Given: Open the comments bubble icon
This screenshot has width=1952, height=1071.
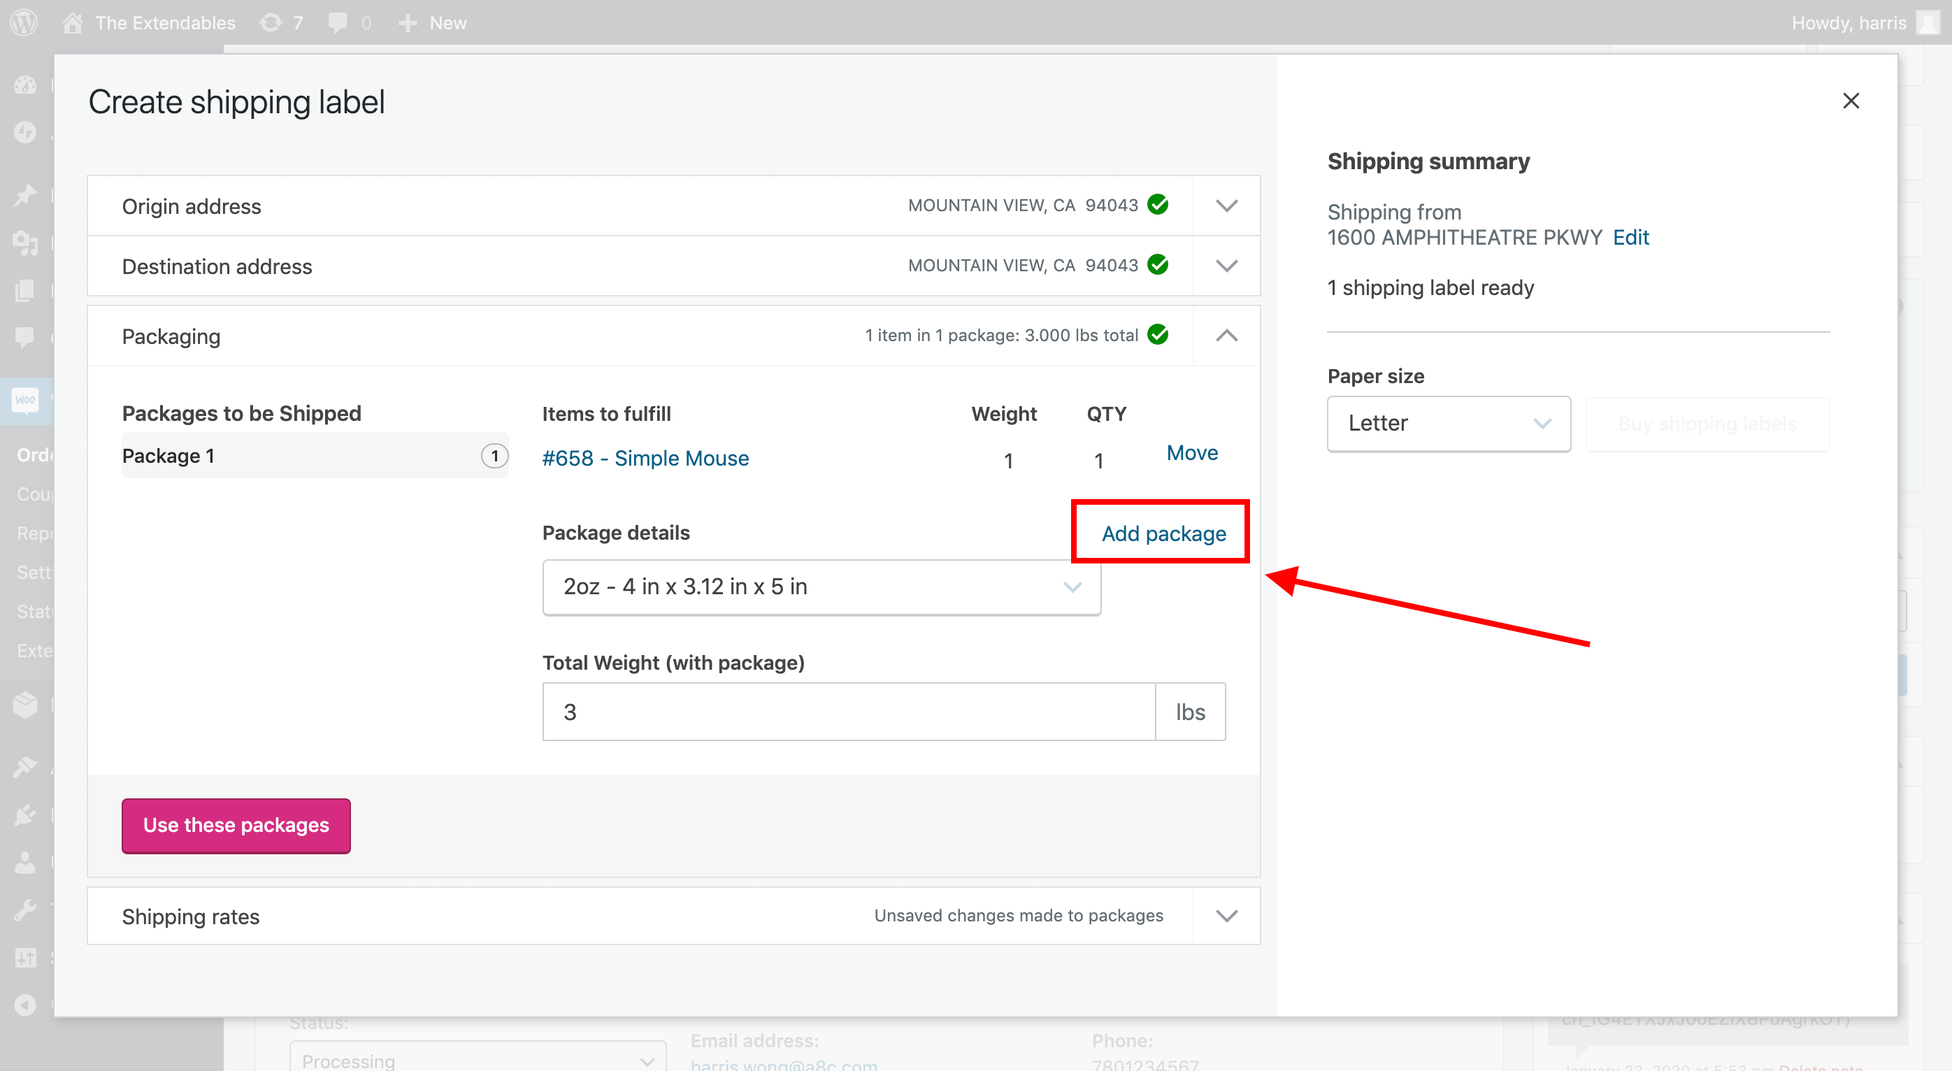Looking at the screenshot, I should (x=338, y=23).
